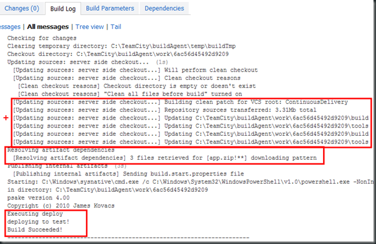
Task: Select the Build Log tab
Action: tap(63, 9)
